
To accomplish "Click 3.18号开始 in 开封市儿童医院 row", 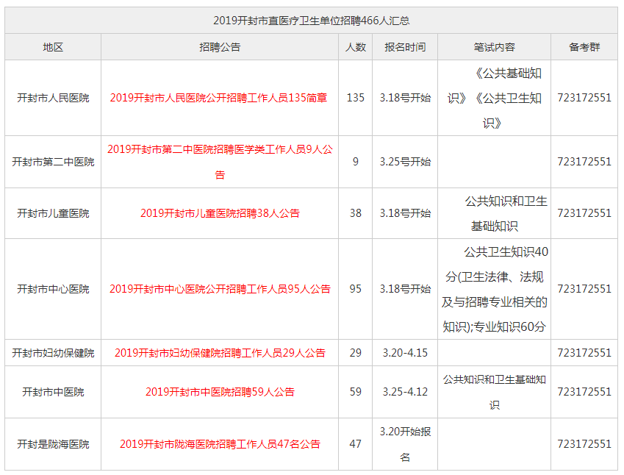I will point(405,213).
